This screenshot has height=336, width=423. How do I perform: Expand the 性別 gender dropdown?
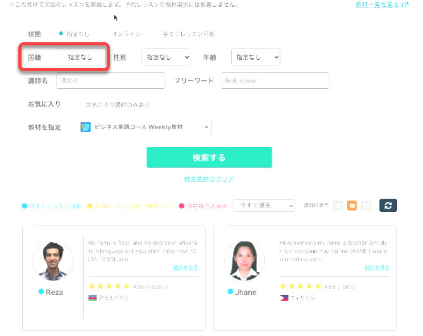(166, 57)
